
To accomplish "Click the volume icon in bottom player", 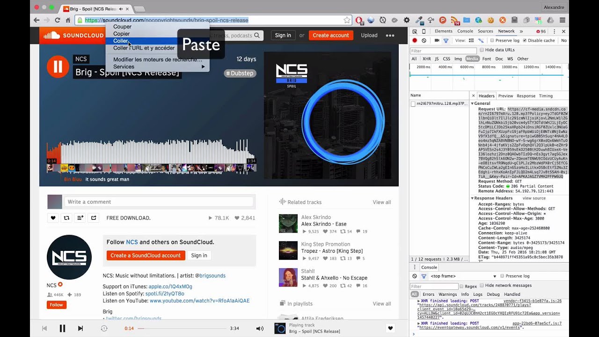I will point(260,329).
